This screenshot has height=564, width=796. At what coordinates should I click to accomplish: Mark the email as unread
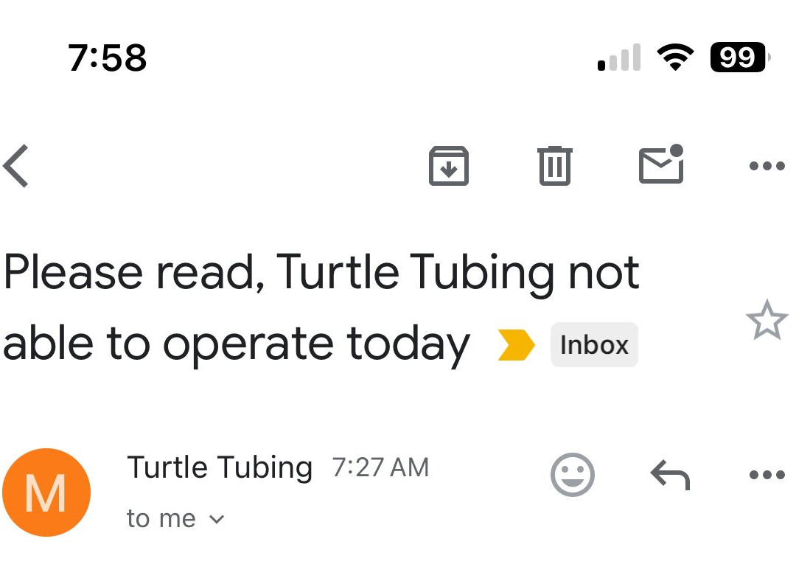661,165
